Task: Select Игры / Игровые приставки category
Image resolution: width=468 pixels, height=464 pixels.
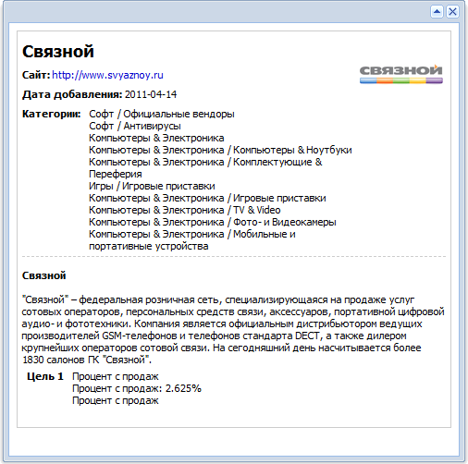Action: tap(152, 186)
